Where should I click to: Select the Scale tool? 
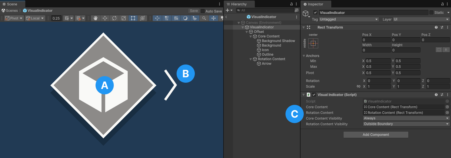click(x=124, y=18)
